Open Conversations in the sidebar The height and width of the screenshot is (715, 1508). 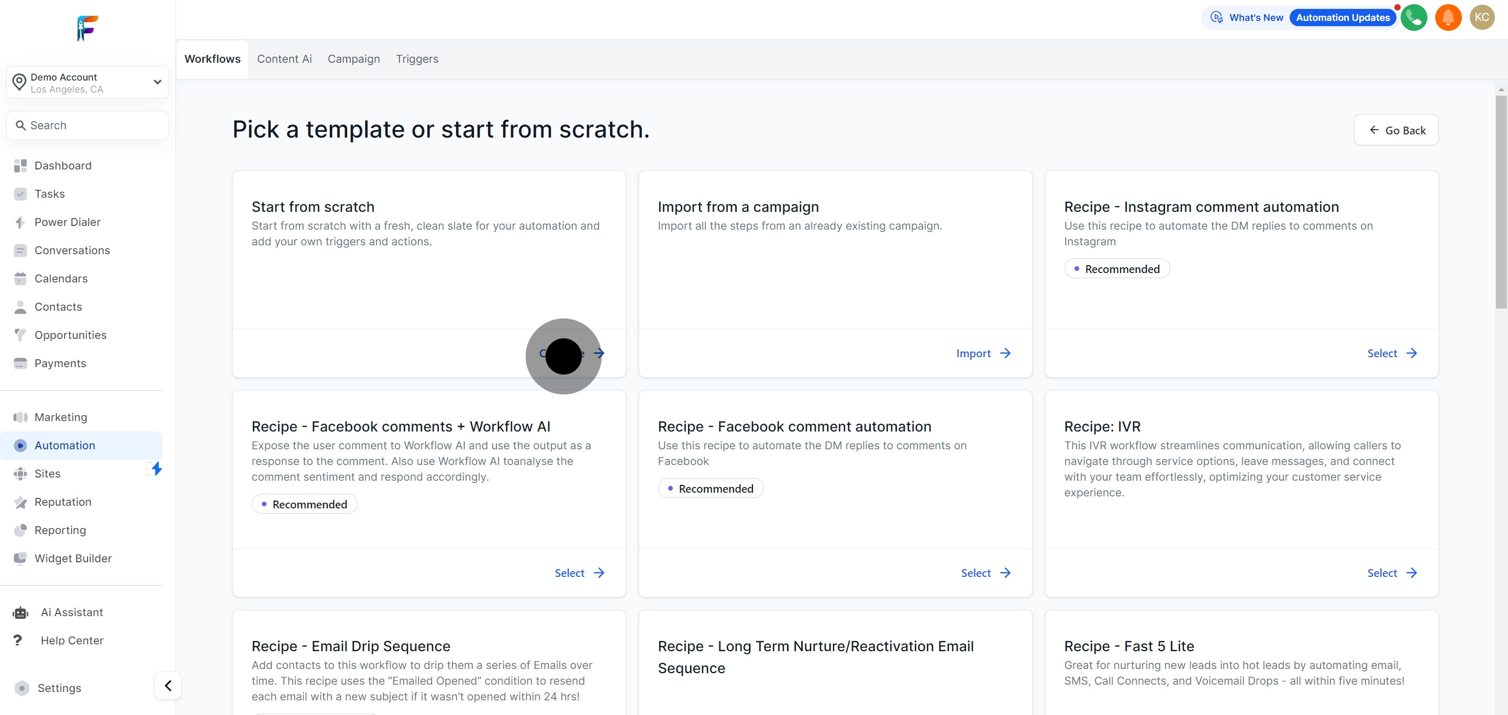(x=72, y=251)
